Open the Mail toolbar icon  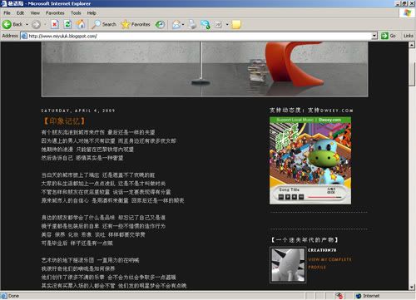[x=176, y=25]
